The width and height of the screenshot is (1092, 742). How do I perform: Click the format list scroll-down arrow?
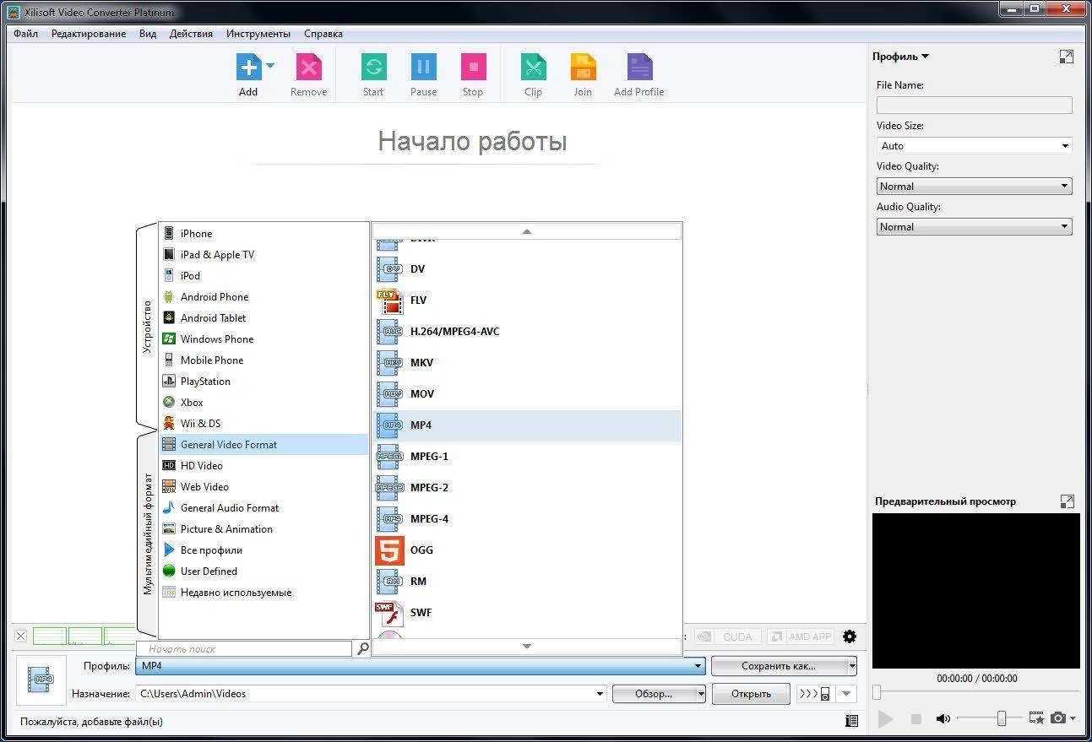527,647
